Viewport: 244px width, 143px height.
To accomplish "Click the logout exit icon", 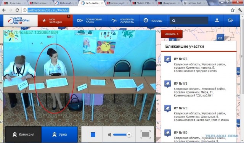I will point(230,21).
